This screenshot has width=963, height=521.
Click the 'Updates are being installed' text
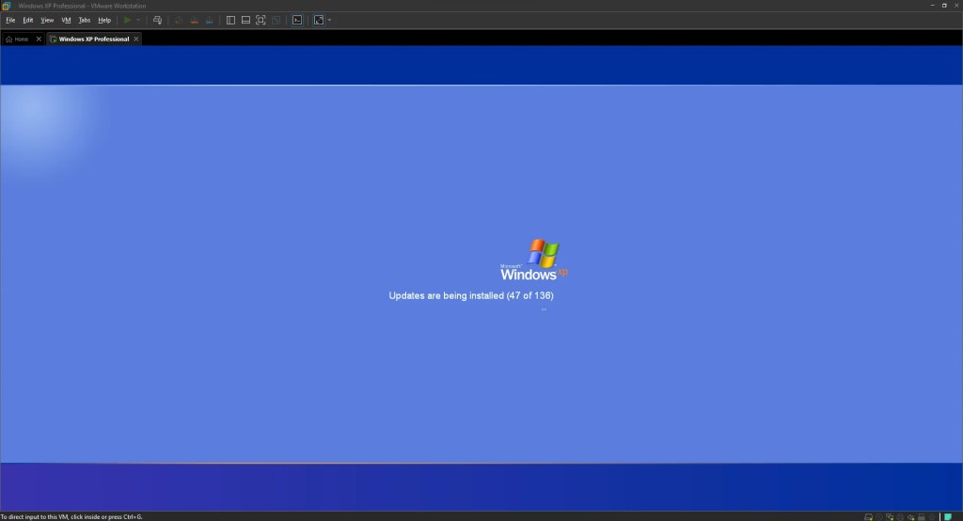471,295
